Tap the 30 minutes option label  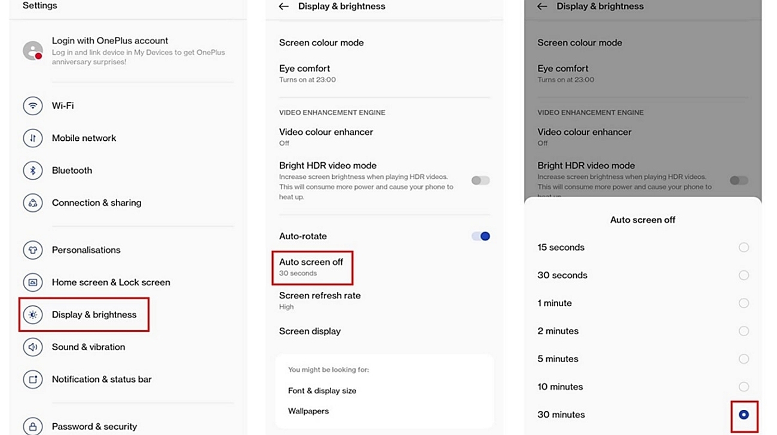(561, 415)
